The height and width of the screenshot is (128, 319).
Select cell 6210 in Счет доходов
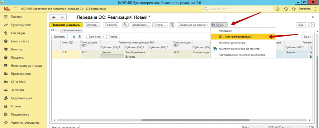90,52
